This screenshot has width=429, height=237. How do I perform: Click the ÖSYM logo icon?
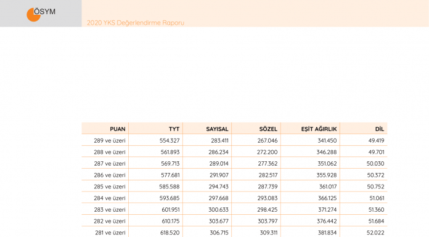(x=41, y=14)
